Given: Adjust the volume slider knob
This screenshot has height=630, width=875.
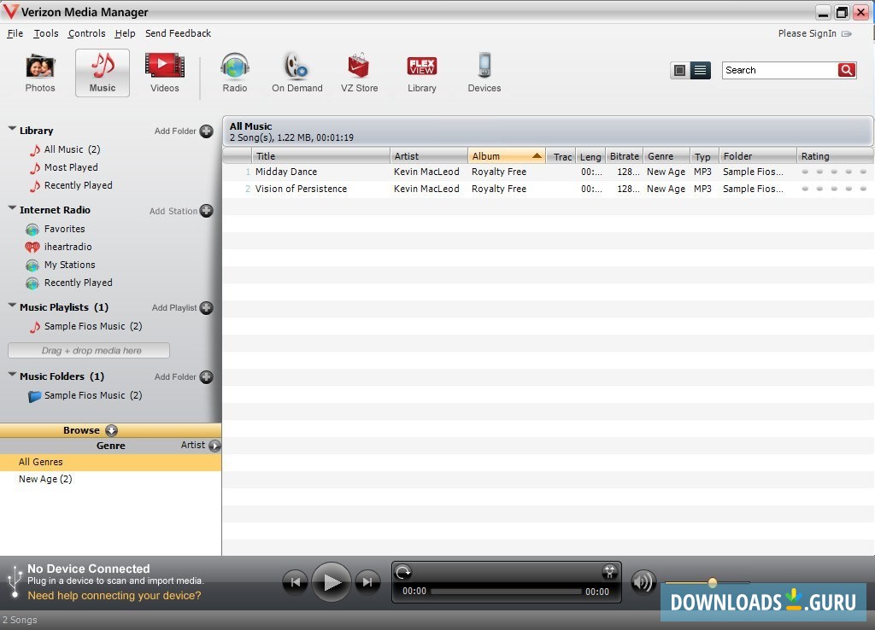Looking at the screenshot, I should (x=712, y=582).
